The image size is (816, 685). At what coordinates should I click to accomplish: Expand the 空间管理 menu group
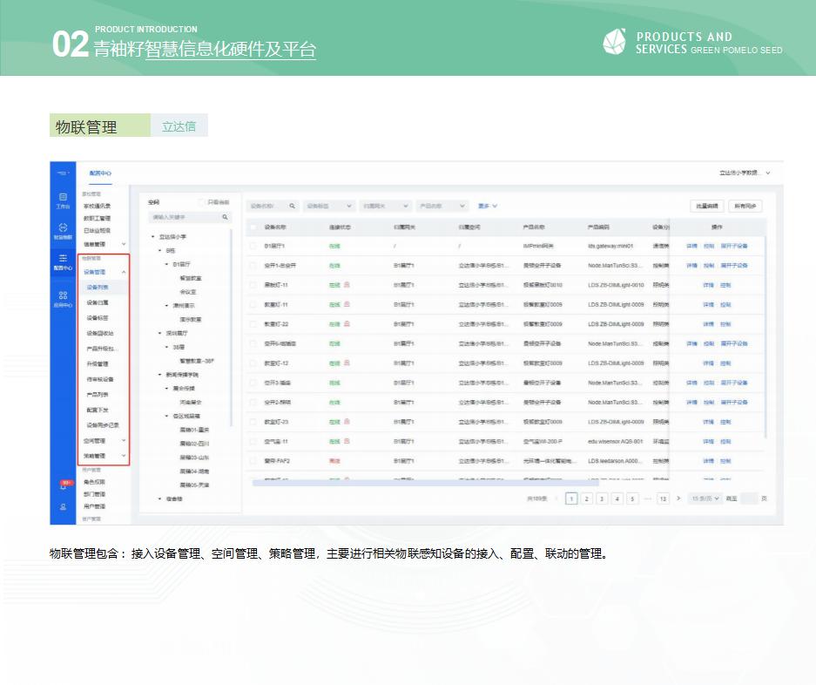(x=123, y=442)
